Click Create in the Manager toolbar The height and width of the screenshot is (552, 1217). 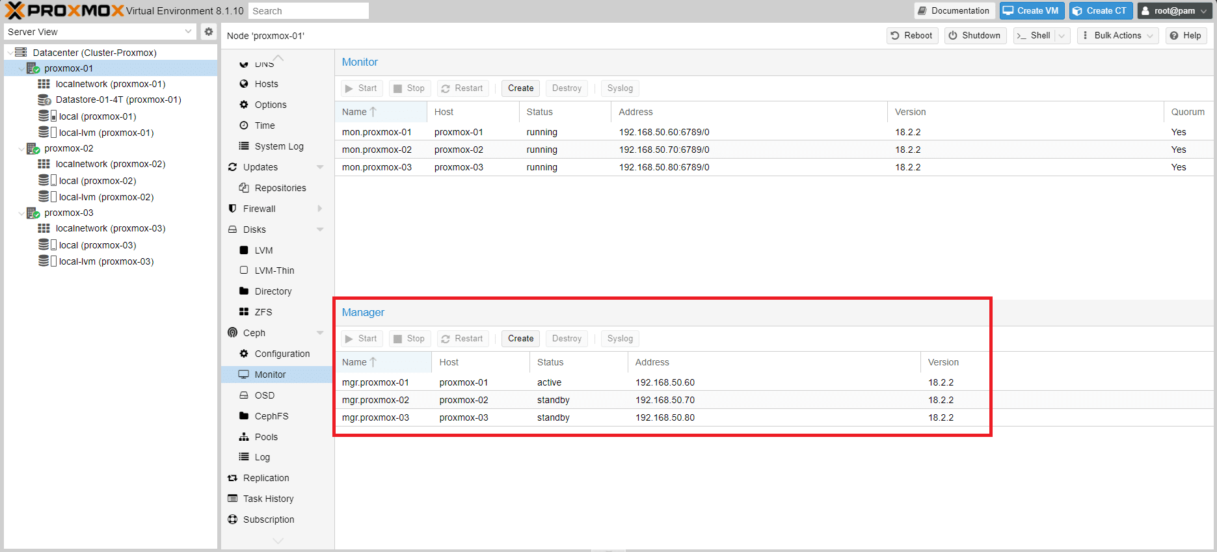click(x=520, y=339)
